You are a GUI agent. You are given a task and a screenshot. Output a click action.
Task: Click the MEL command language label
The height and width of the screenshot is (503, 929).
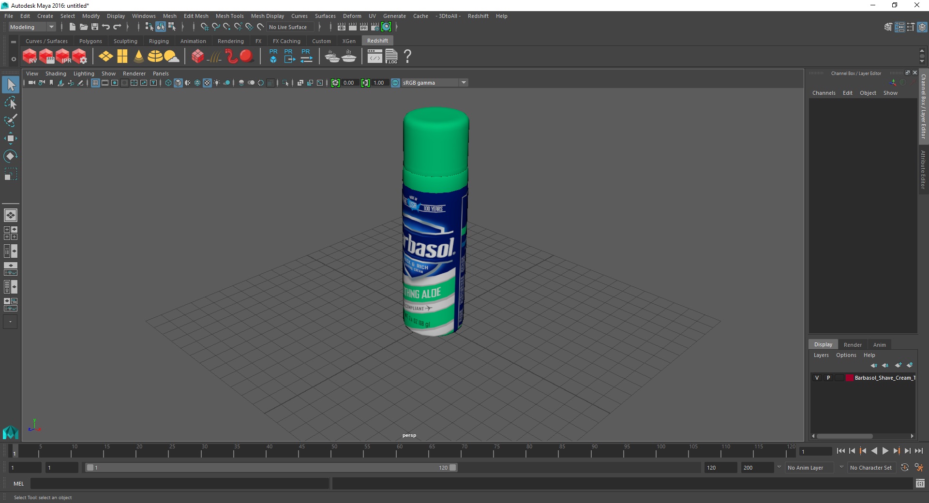pos(19,484)
